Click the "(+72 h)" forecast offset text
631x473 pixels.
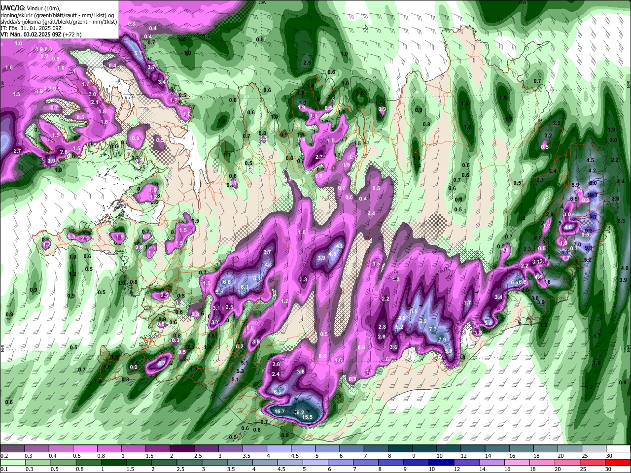pyautogui.click(x=72, y=34)
